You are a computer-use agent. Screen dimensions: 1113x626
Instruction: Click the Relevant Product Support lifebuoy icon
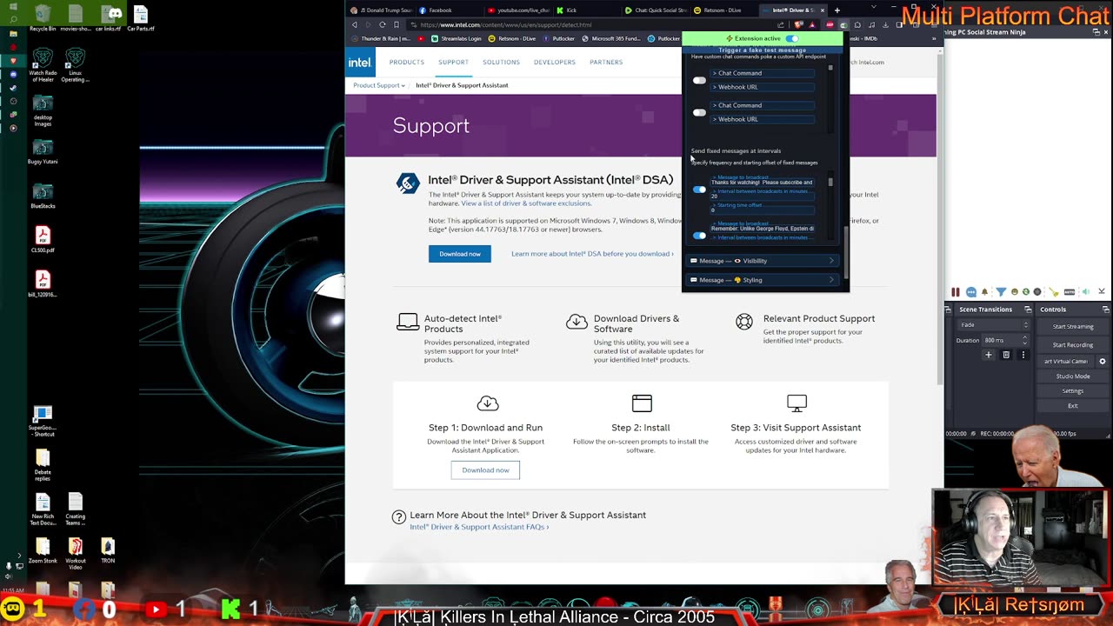(744, 322)
